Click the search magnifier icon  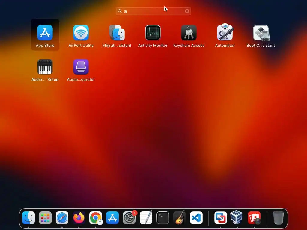[120, 11]
